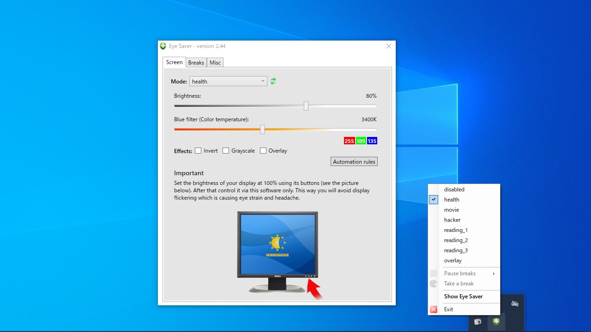Click the Eye Saver version 2.44 title text
The width and height of the screenshot is (591, 332).
click(x=197, y=46)
